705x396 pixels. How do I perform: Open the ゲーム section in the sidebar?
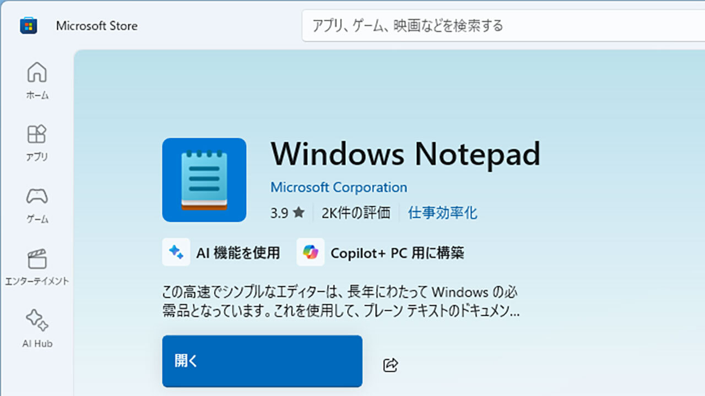(x=37, y=205)
